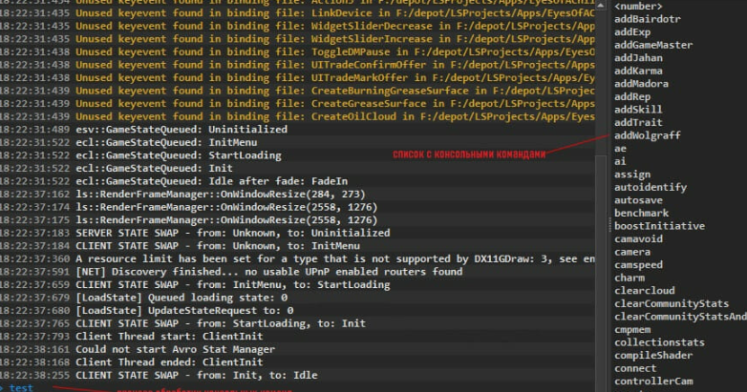Choose addMadora from the autocomplete list
Image resolution: width=747 pixels, height=392 pixels.
[641, 84]
